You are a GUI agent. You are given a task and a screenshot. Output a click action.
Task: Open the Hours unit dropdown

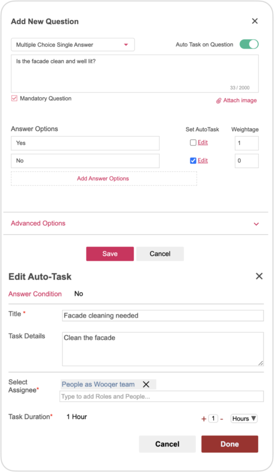[x=244, y=418]
